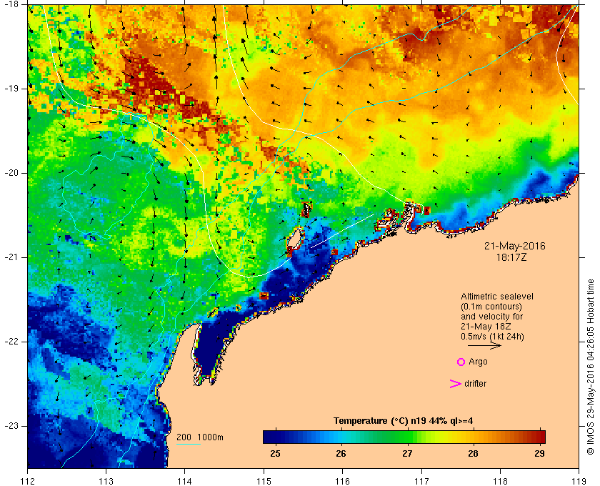This screenshot has height=486, width=600.
Task: Click the latitude axis label -19
Action: [10, 89]
